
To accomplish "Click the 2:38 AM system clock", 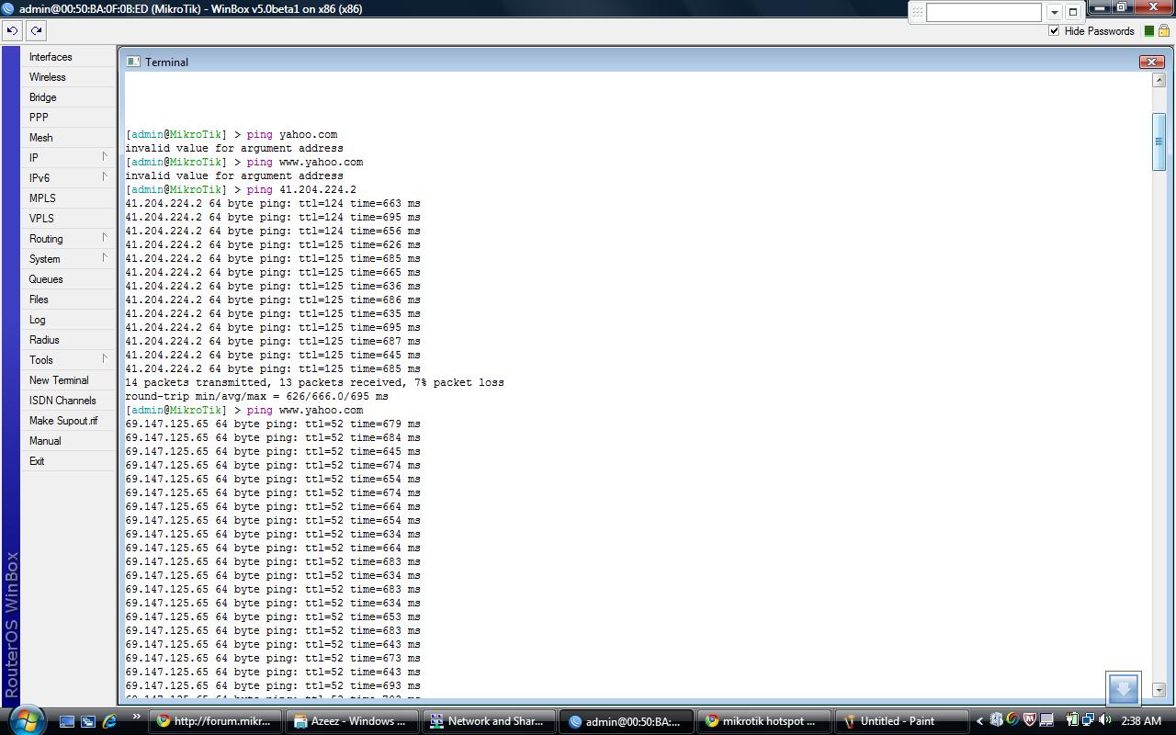I will (x=1141, y=721).
